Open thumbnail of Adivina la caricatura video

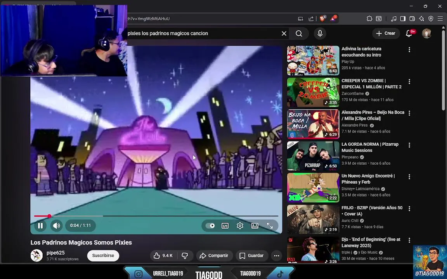click(x=313, y=60)
